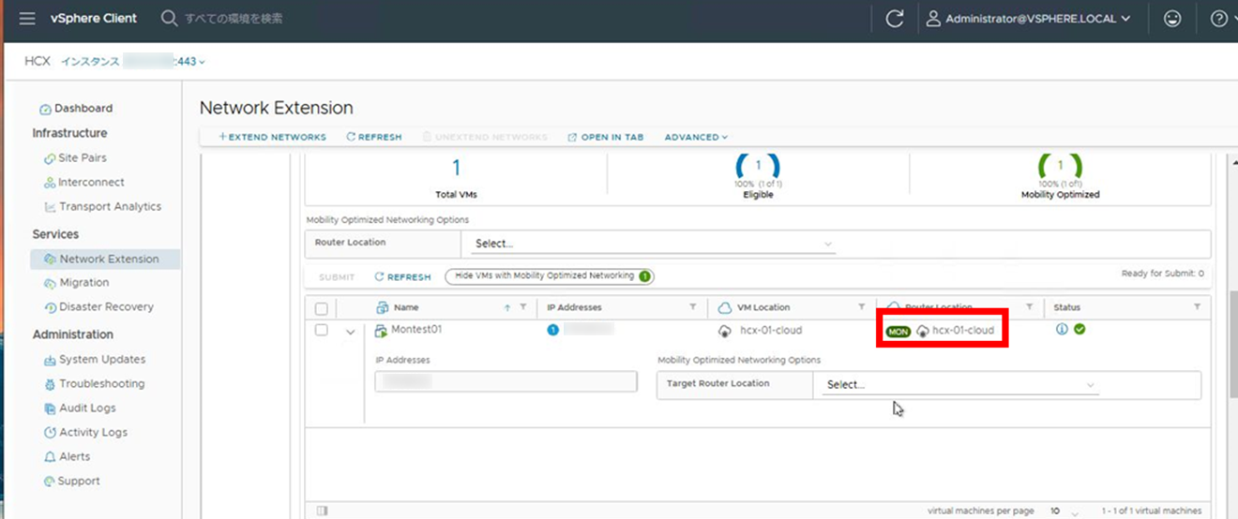Select Network Extension in sidebar

pos(106,259)
